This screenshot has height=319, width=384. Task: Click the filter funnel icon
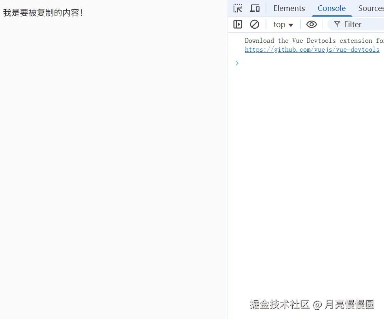(337, 24)
